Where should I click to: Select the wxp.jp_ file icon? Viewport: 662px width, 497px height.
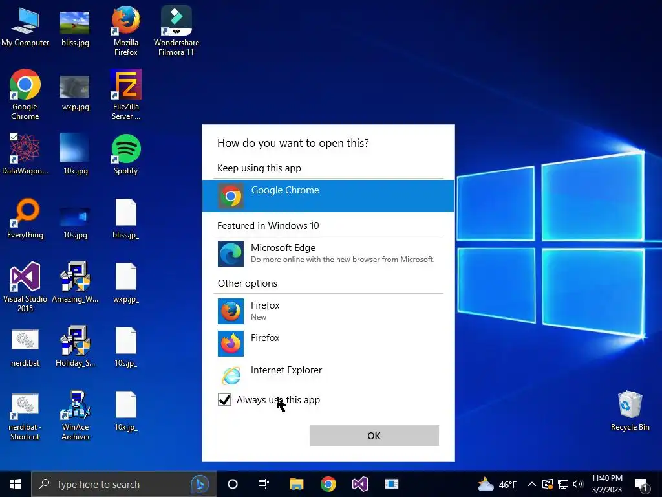126,282
